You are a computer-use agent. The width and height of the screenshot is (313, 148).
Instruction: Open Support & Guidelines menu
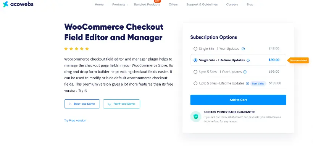tap(202, 5)
